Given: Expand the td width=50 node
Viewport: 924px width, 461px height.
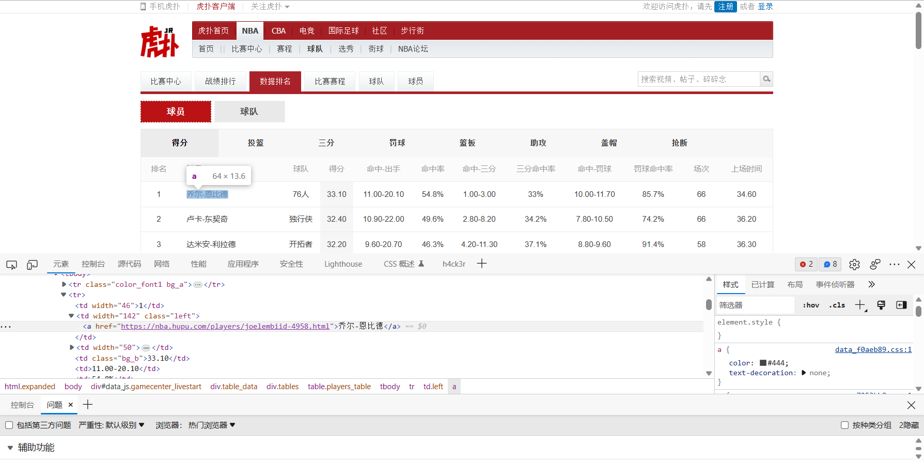Looking at the screenshot, I should pyautogui.click(x=71, y=348).
